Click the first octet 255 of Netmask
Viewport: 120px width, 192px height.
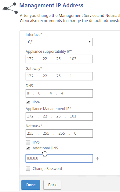30,133
